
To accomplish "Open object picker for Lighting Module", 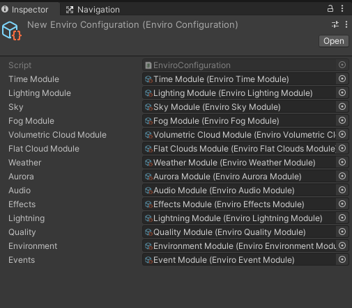I will (342, 92).
